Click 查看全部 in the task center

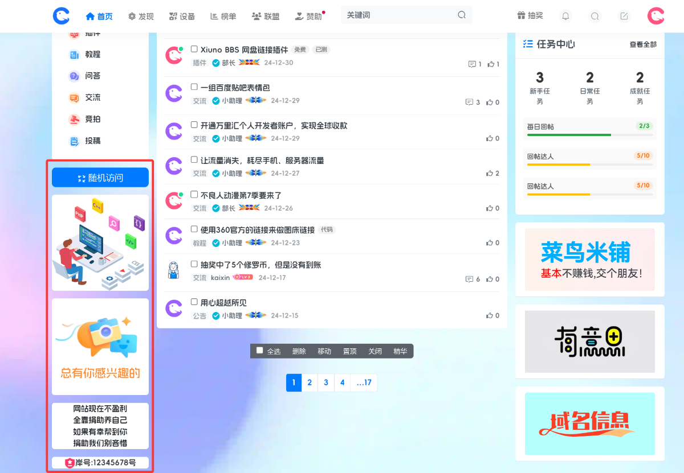click(643, 44)
